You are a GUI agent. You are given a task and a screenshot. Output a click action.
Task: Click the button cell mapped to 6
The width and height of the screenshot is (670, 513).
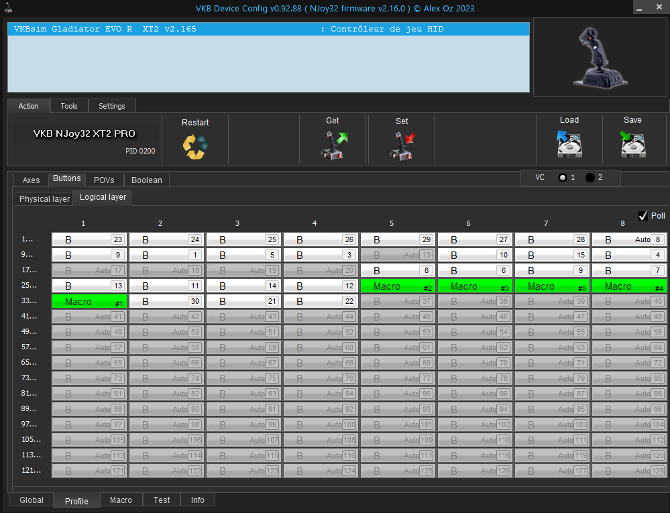point(475,270)
